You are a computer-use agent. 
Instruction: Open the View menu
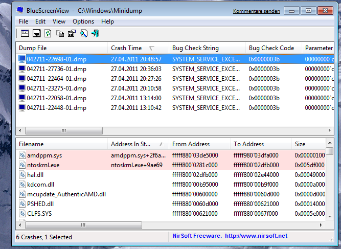pyautogui.click(x=59, y=21)
